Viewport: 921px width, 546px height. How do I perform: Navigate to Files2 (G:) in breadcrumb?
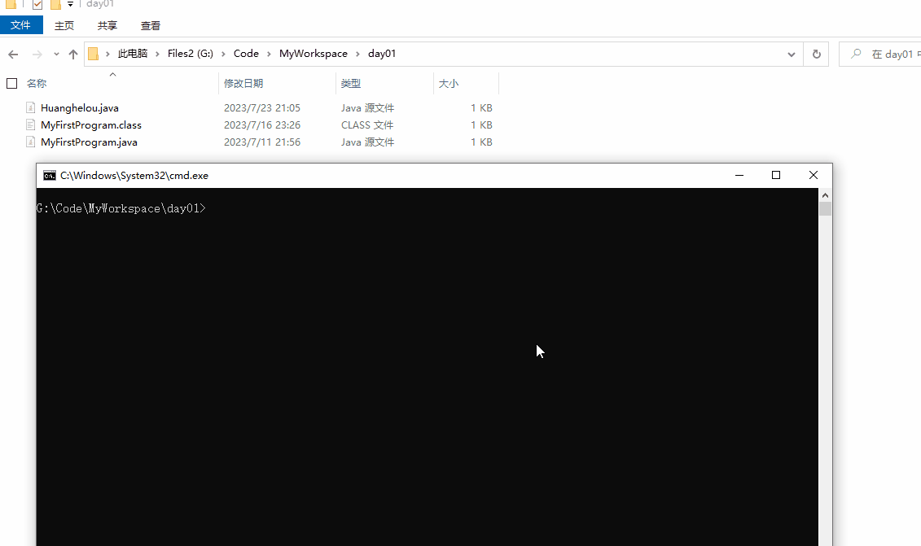[x=191, y=54]
